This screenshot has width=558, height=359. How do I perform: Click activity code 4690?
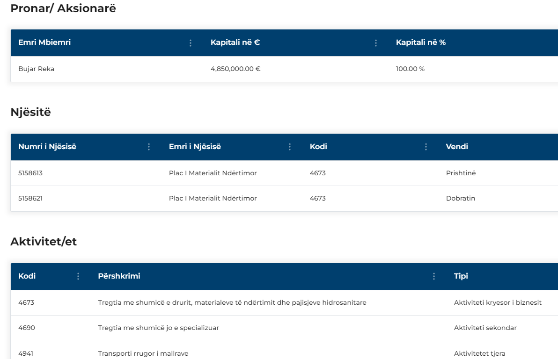coord(27,328)
